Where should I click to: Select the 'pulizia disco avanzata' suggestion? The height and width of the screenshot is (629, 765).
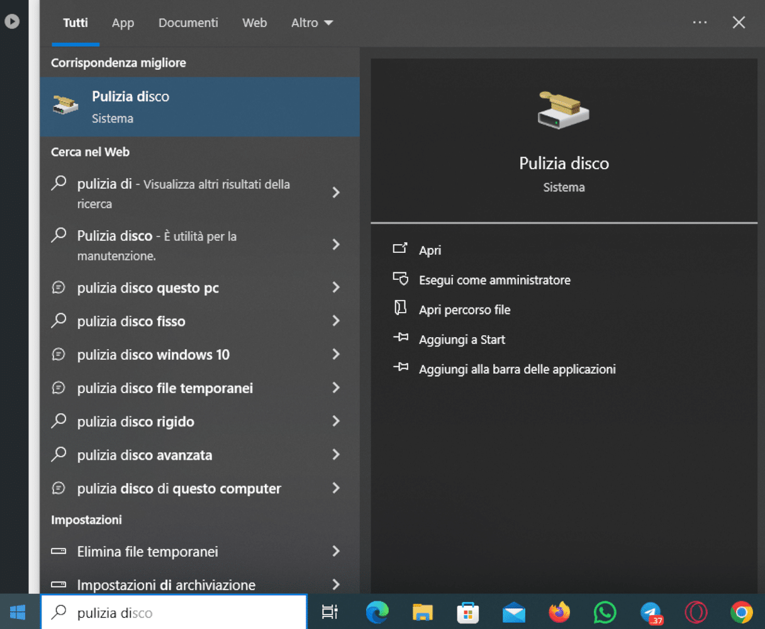coord(199,454)
